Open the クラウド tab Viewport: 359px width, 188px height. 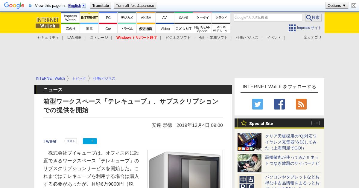coord(221,18)
